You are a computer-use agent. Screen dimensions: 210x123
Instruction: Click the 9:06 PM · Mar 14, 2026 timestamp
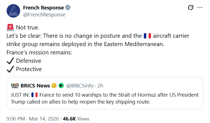[x=33, y=119]
